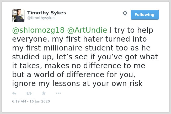Viewport: 171px width, 114px height.
Task: Toggle the blue Following button
Action: (x=145, y=15)
